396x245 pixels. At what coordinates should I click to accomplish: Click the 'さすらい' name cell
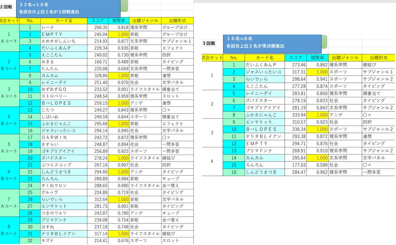[64, 144]
